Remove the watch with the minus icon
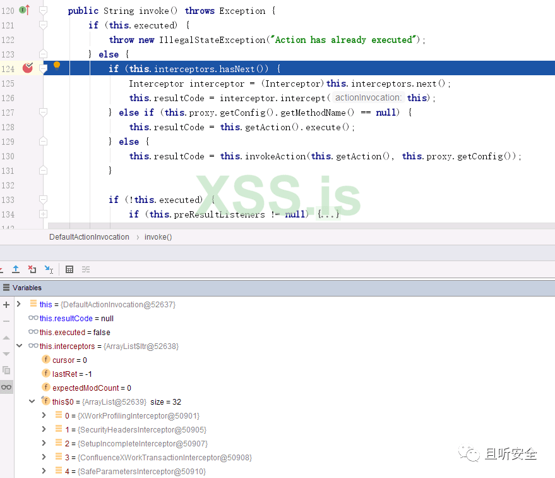The width and height of the screenshot is (555, 478). 6,321
